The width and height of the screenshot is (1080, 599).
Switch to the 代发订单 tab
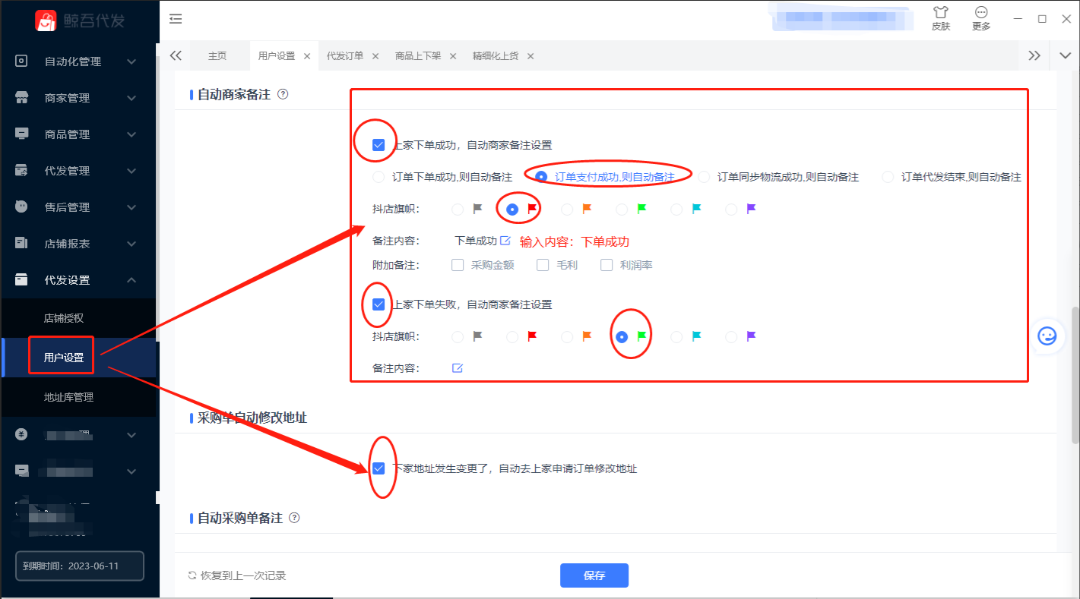345,56
